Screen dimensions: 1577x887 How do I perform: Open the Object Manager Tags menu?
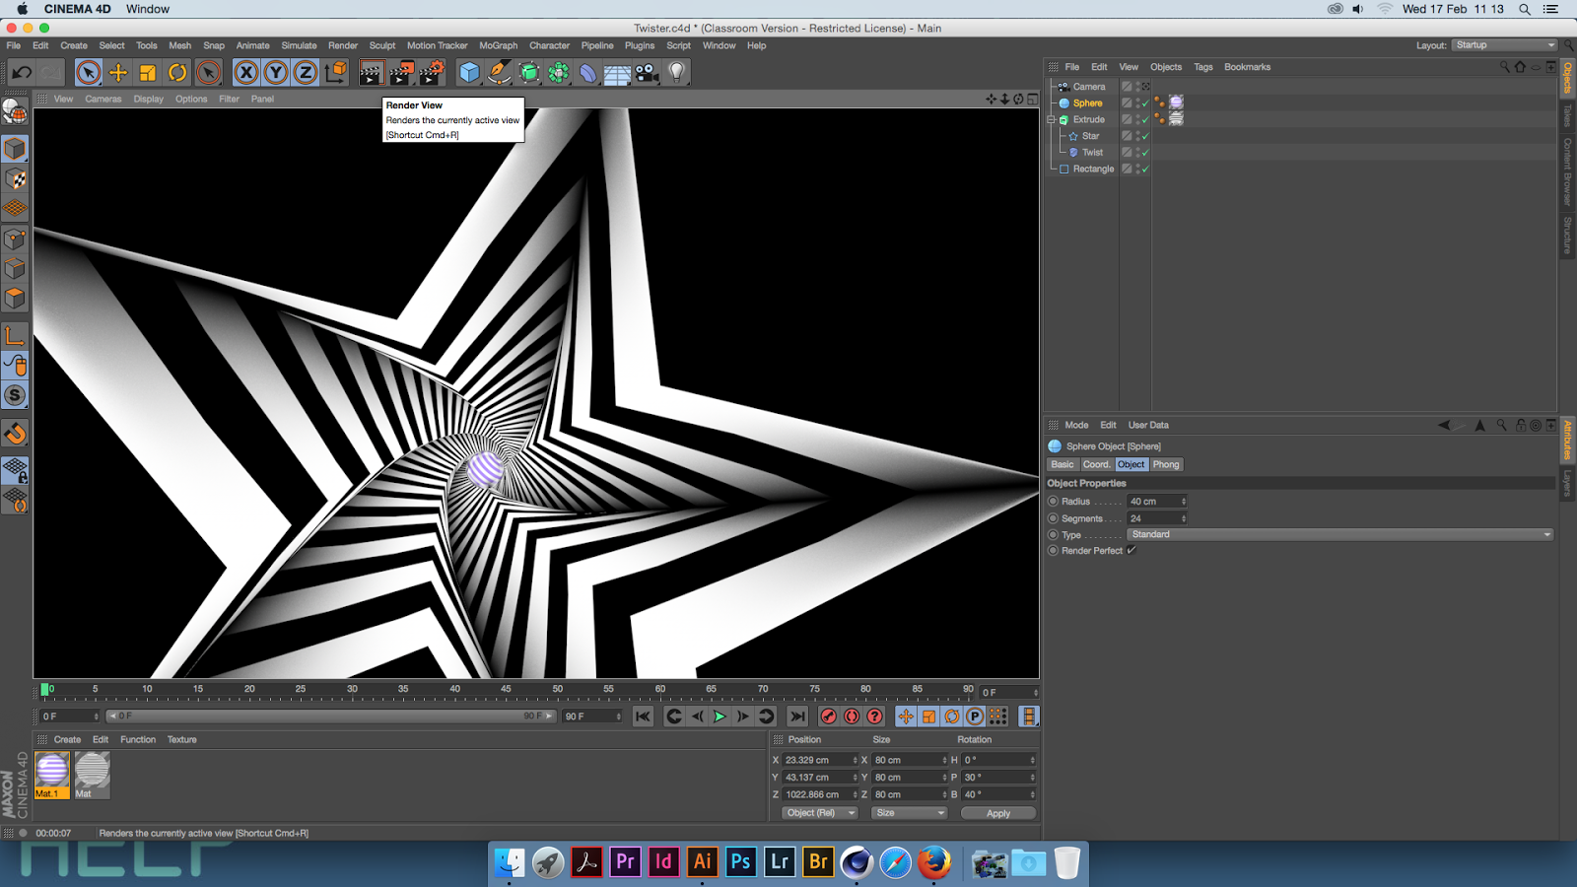(1203, 67)
